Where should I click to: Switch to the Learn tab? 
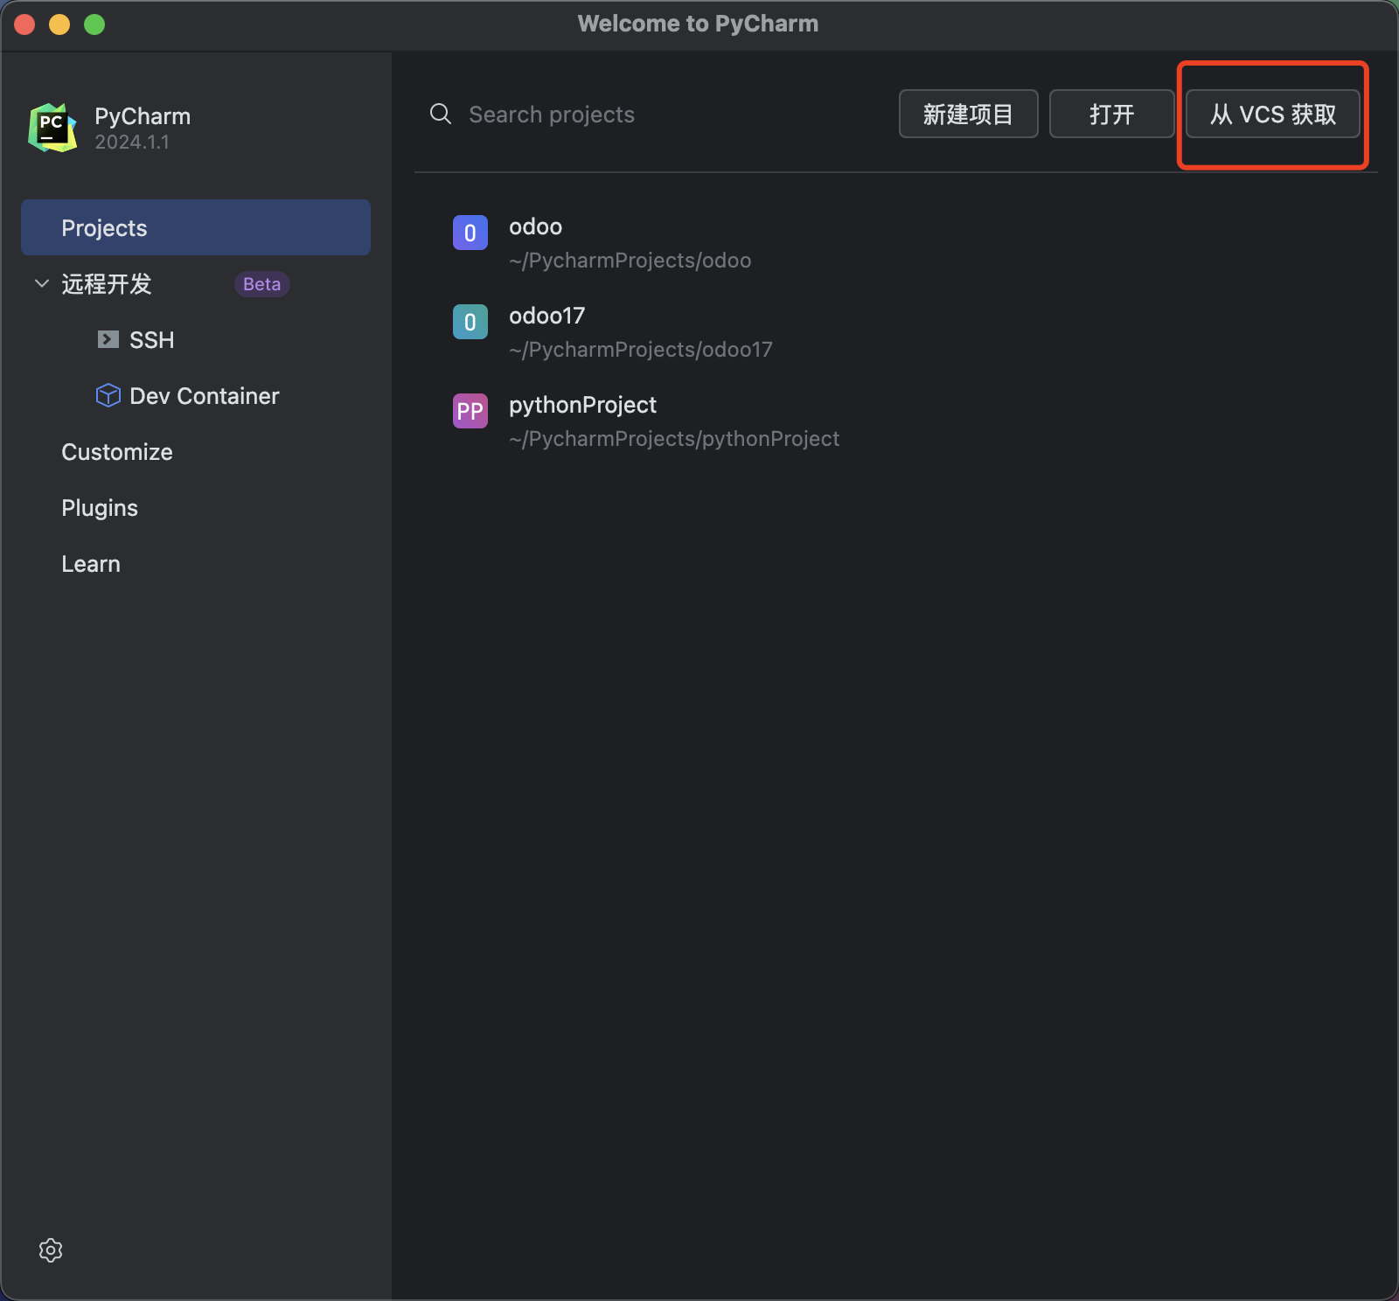pos(91,564)
